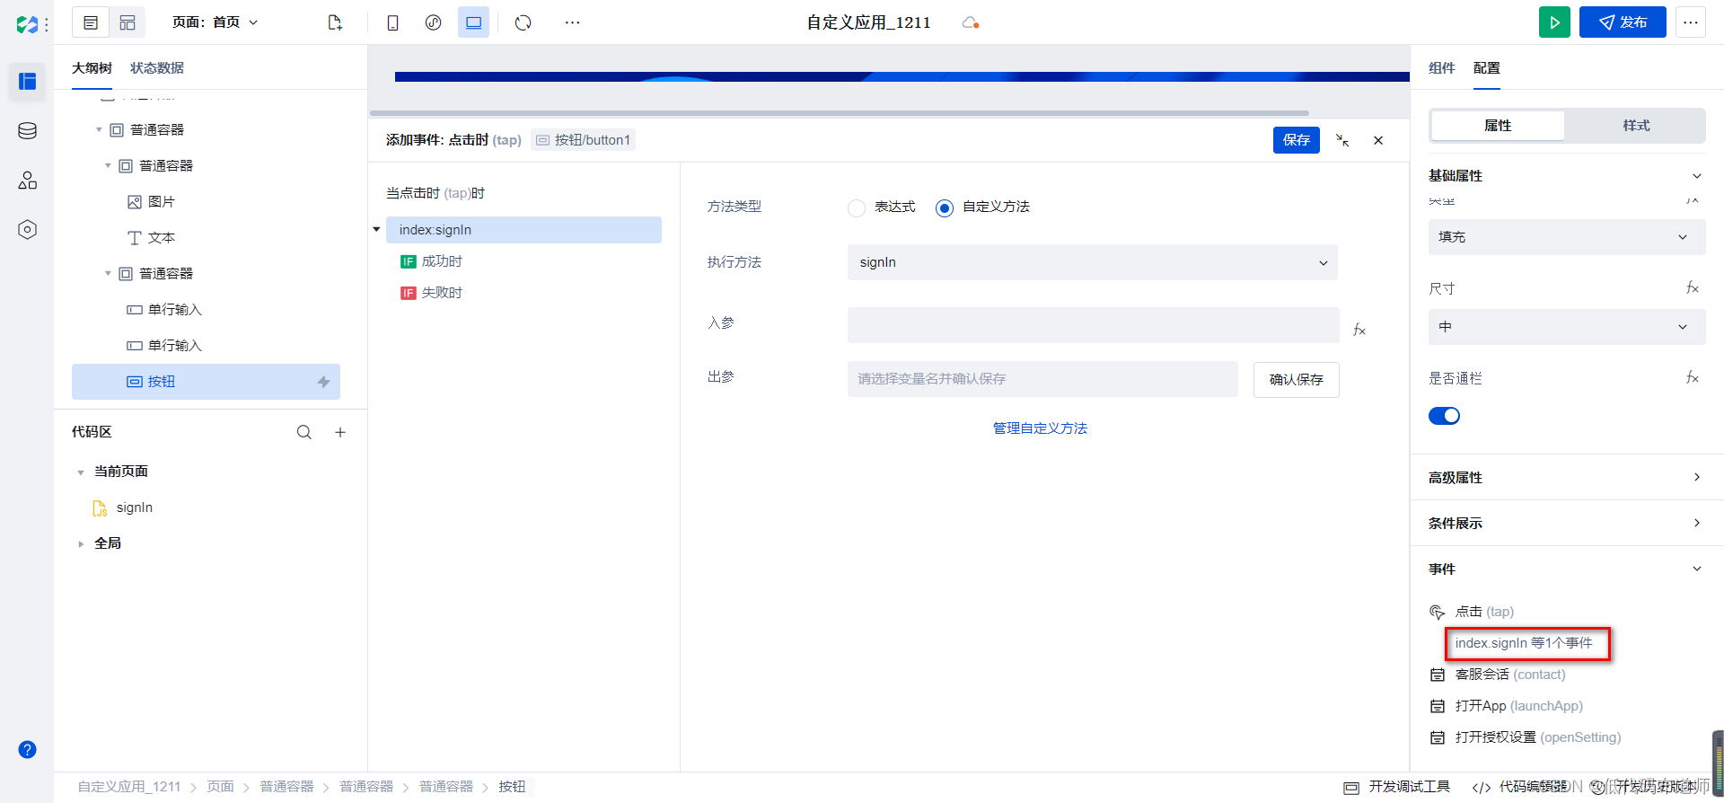Search in the code area
The image size is (1724, 803).
(304, 432)
